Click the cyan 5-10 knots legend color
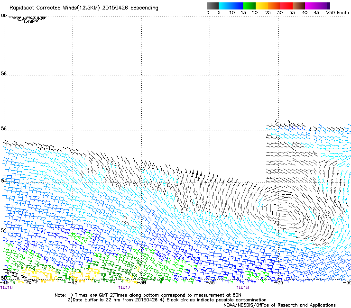Image resolution: width=351 pixels, height=308 pixels. [x=225, y=6]
